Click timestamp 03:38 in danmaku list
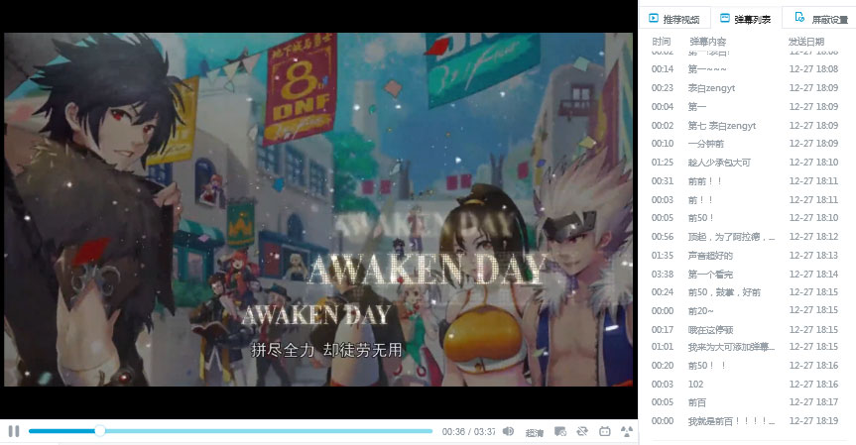The image size is (856, 445). coord(663,274)
